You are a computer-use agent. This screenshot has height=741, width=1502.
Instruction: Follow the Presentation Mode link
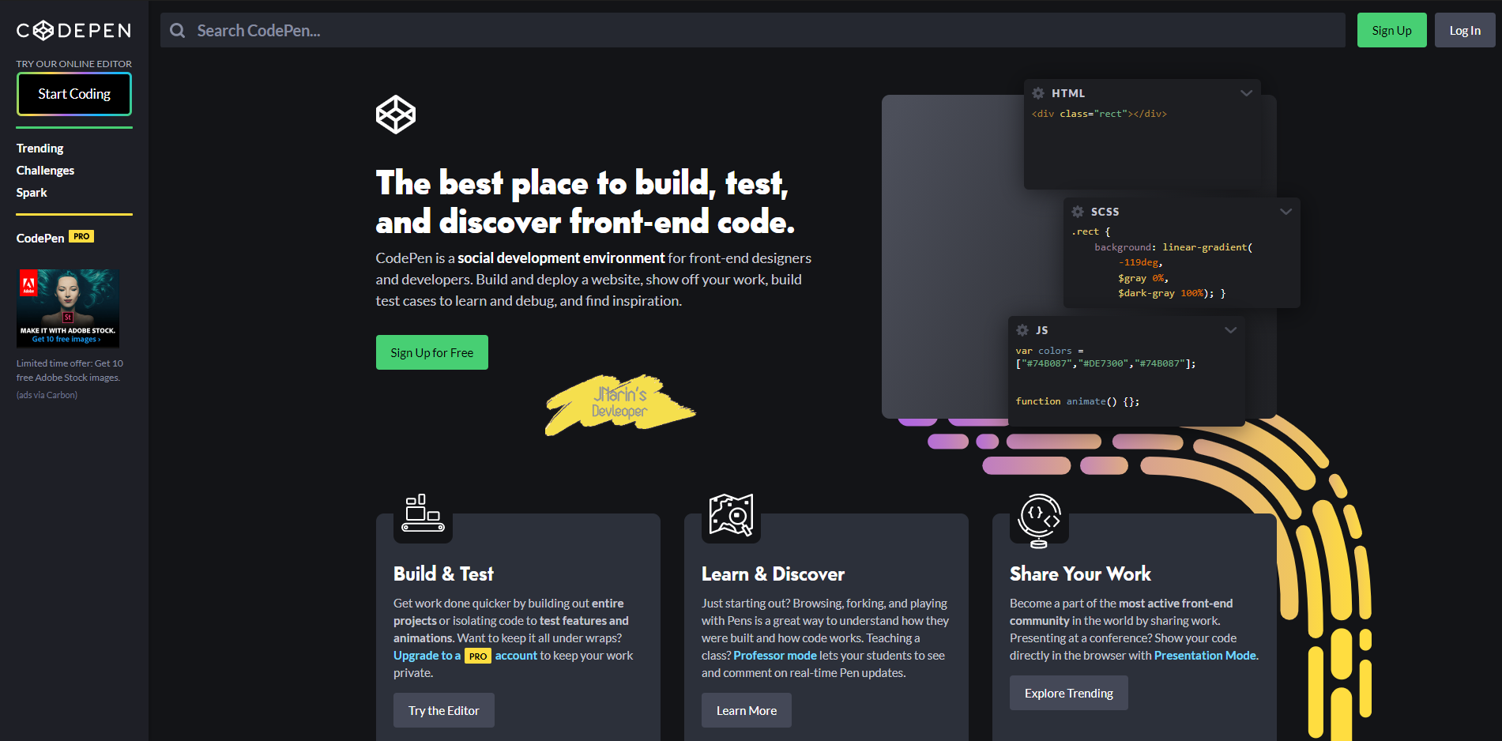pyautogui.click(x=1205, y=656)
